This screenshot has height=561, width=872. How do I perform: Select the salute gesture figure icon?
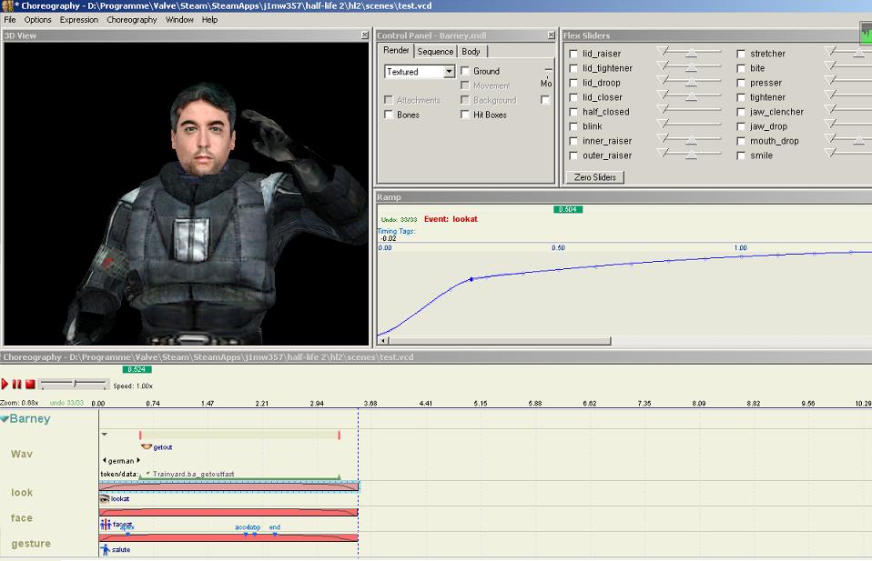tap(106, 549)
